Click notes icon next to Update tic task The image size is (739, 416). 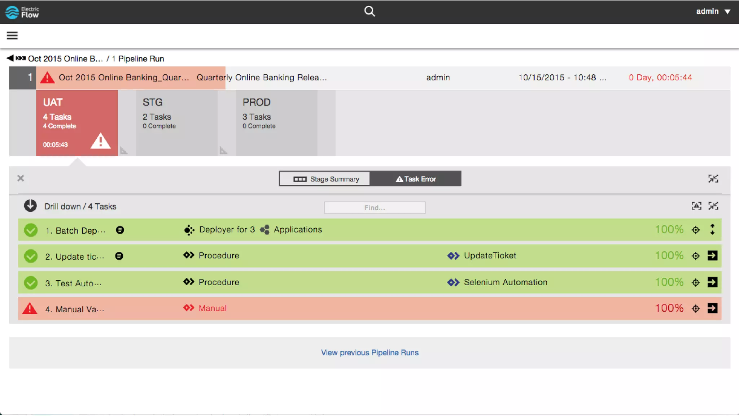[119, 256]
